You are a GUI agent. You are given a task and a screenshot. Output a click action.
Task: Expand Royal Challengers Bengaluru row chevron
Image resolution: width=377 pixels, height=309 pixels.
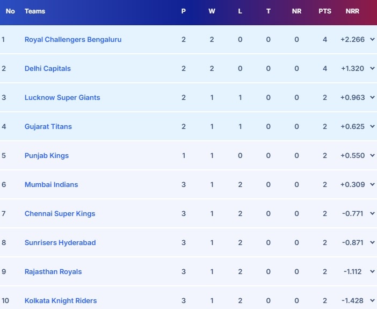click(x=372, y=39)
